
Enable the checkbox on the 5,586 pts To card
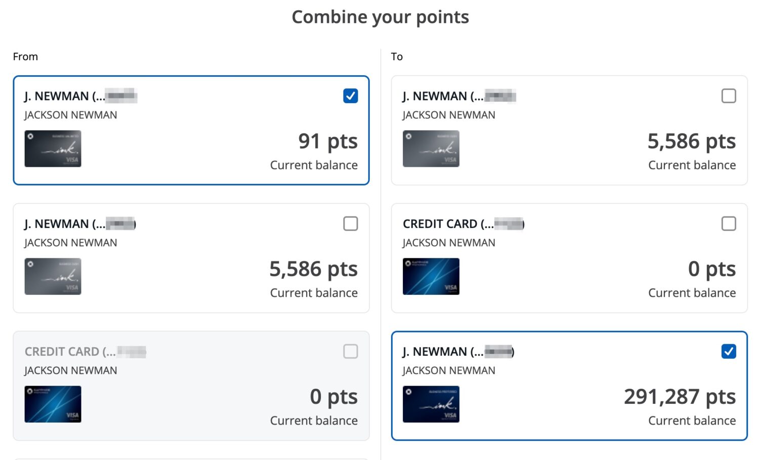click(x=729, y=96)
